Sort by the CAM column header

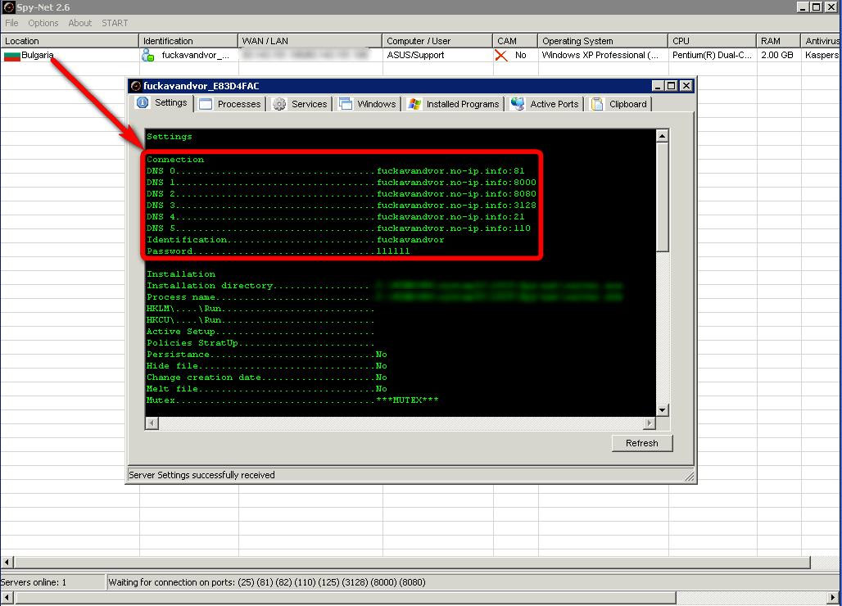515,41
